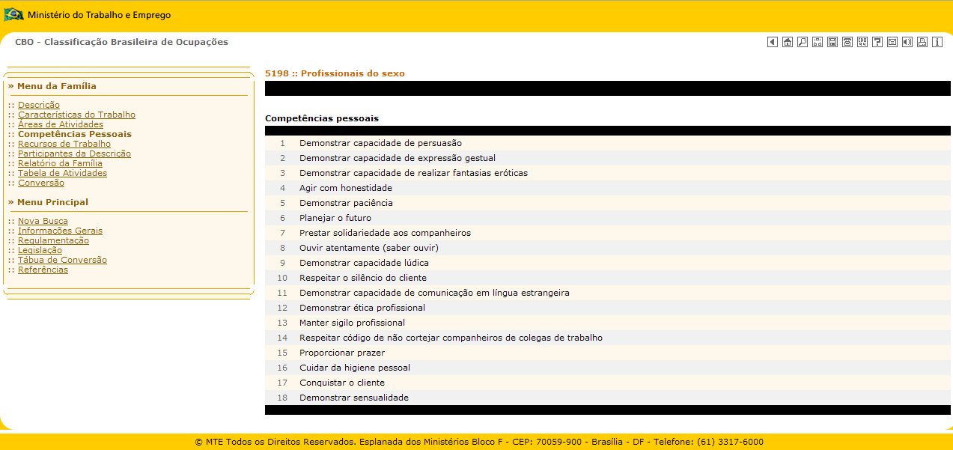Viewport: 953px width, 450px height.
Task: Select row 'Planejar o futuro'
Action: (609, 218)
